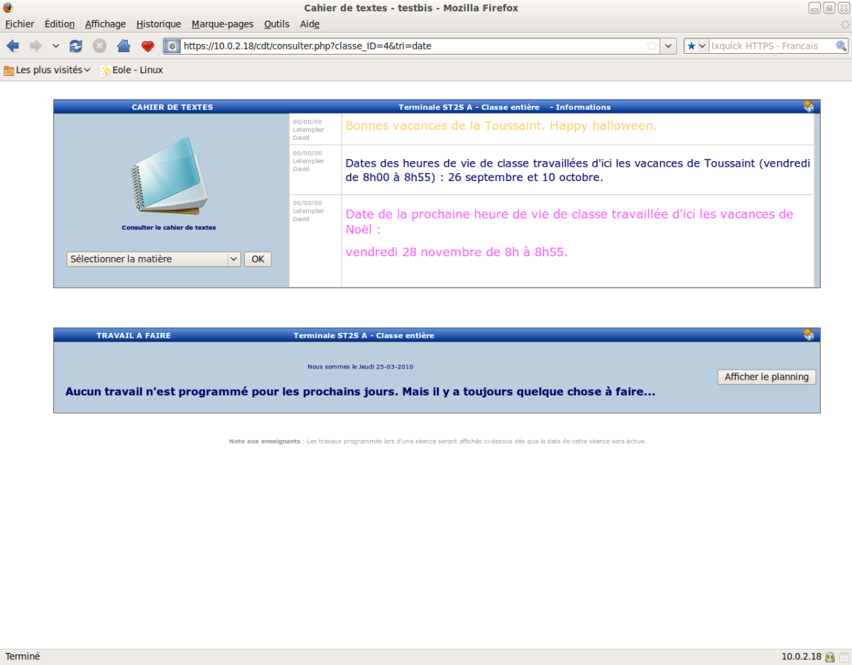Click the 'vendredi 28 novembre' pink text
The width and height of the screenshot is (852, 665).
pos(457,252)
